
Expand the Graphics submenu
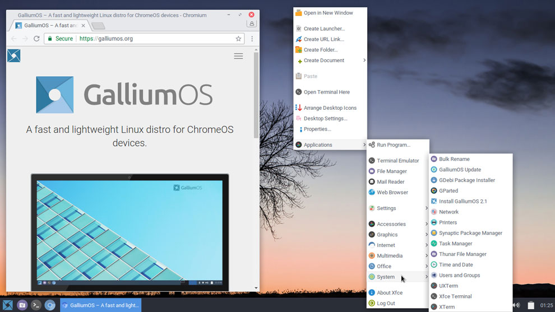point(398,235)
